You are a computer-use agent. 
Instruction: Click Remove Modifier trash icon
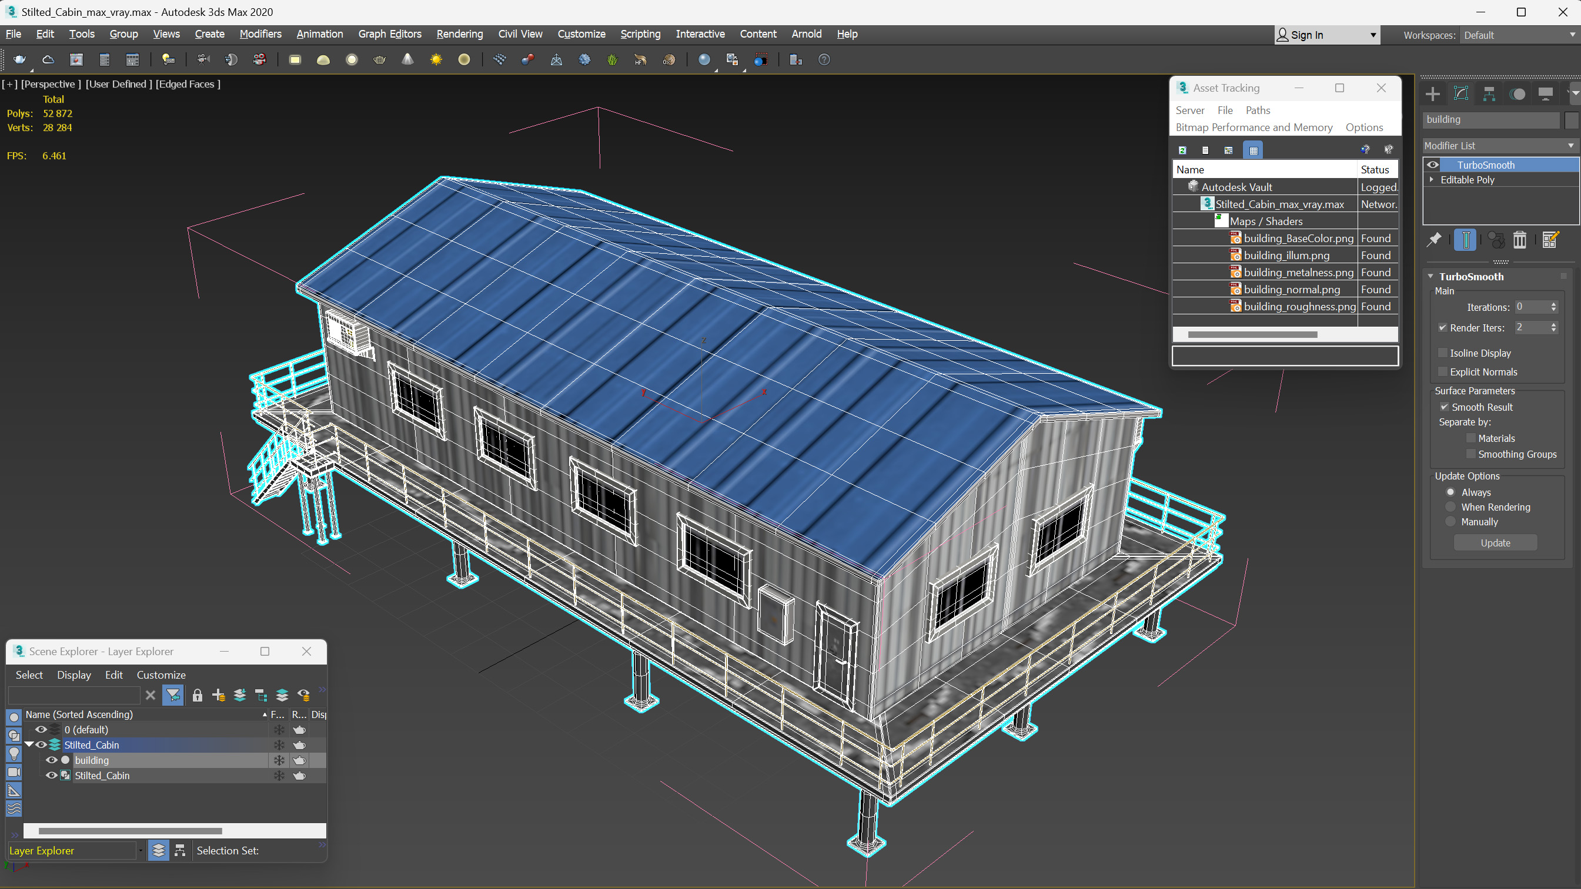pos(1520,240)
